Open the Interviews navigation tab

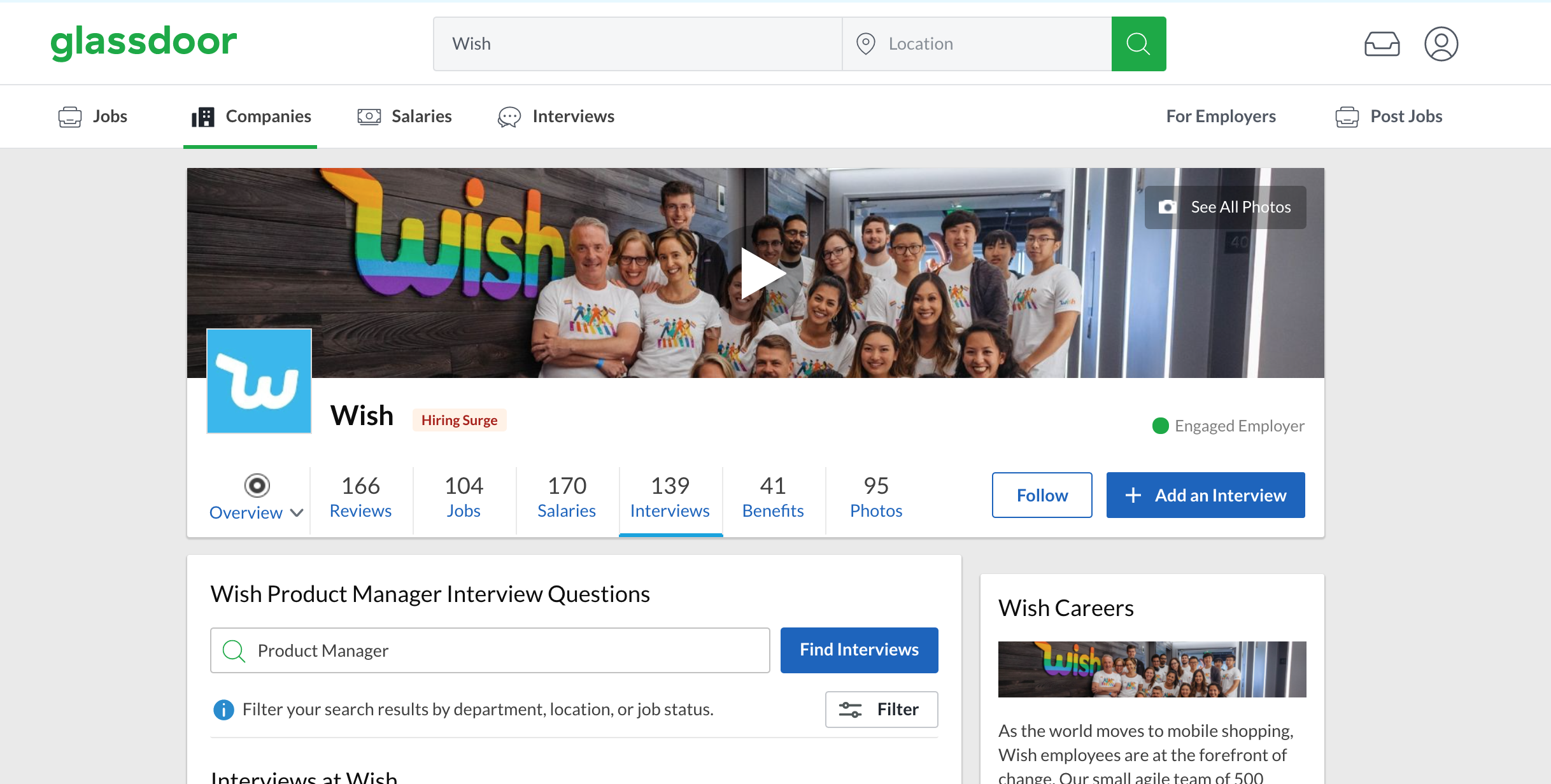tap(556, 116)
